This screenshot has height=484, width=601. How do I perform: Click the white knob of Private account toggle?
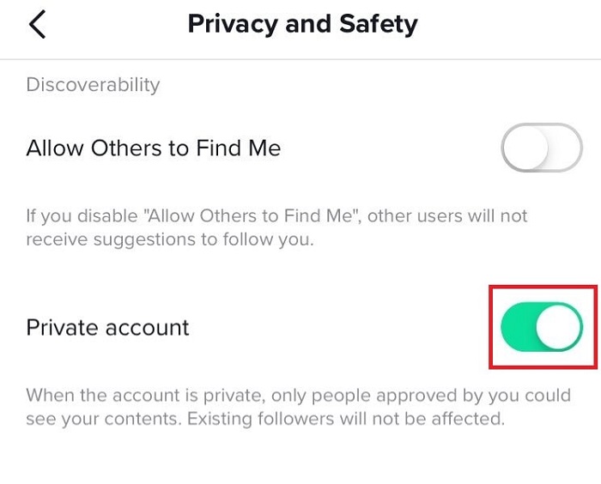559,327
